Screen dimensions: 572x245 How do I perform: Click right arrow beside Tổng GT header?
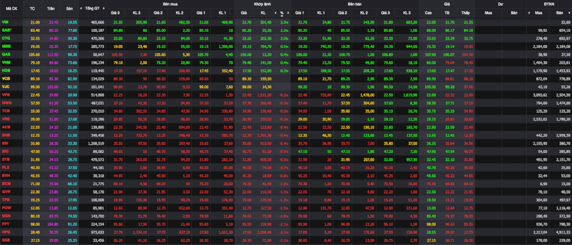pyautogui.click(x=103, y=8)
